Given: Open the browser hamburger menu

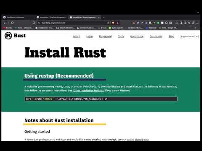Looking at the screenshot, I should tap(197, 23).
